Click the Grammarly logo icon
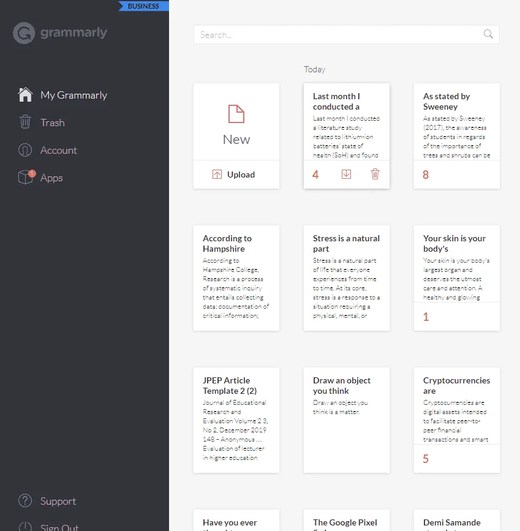This screenshot has width=520, height=531. point(24,33)
